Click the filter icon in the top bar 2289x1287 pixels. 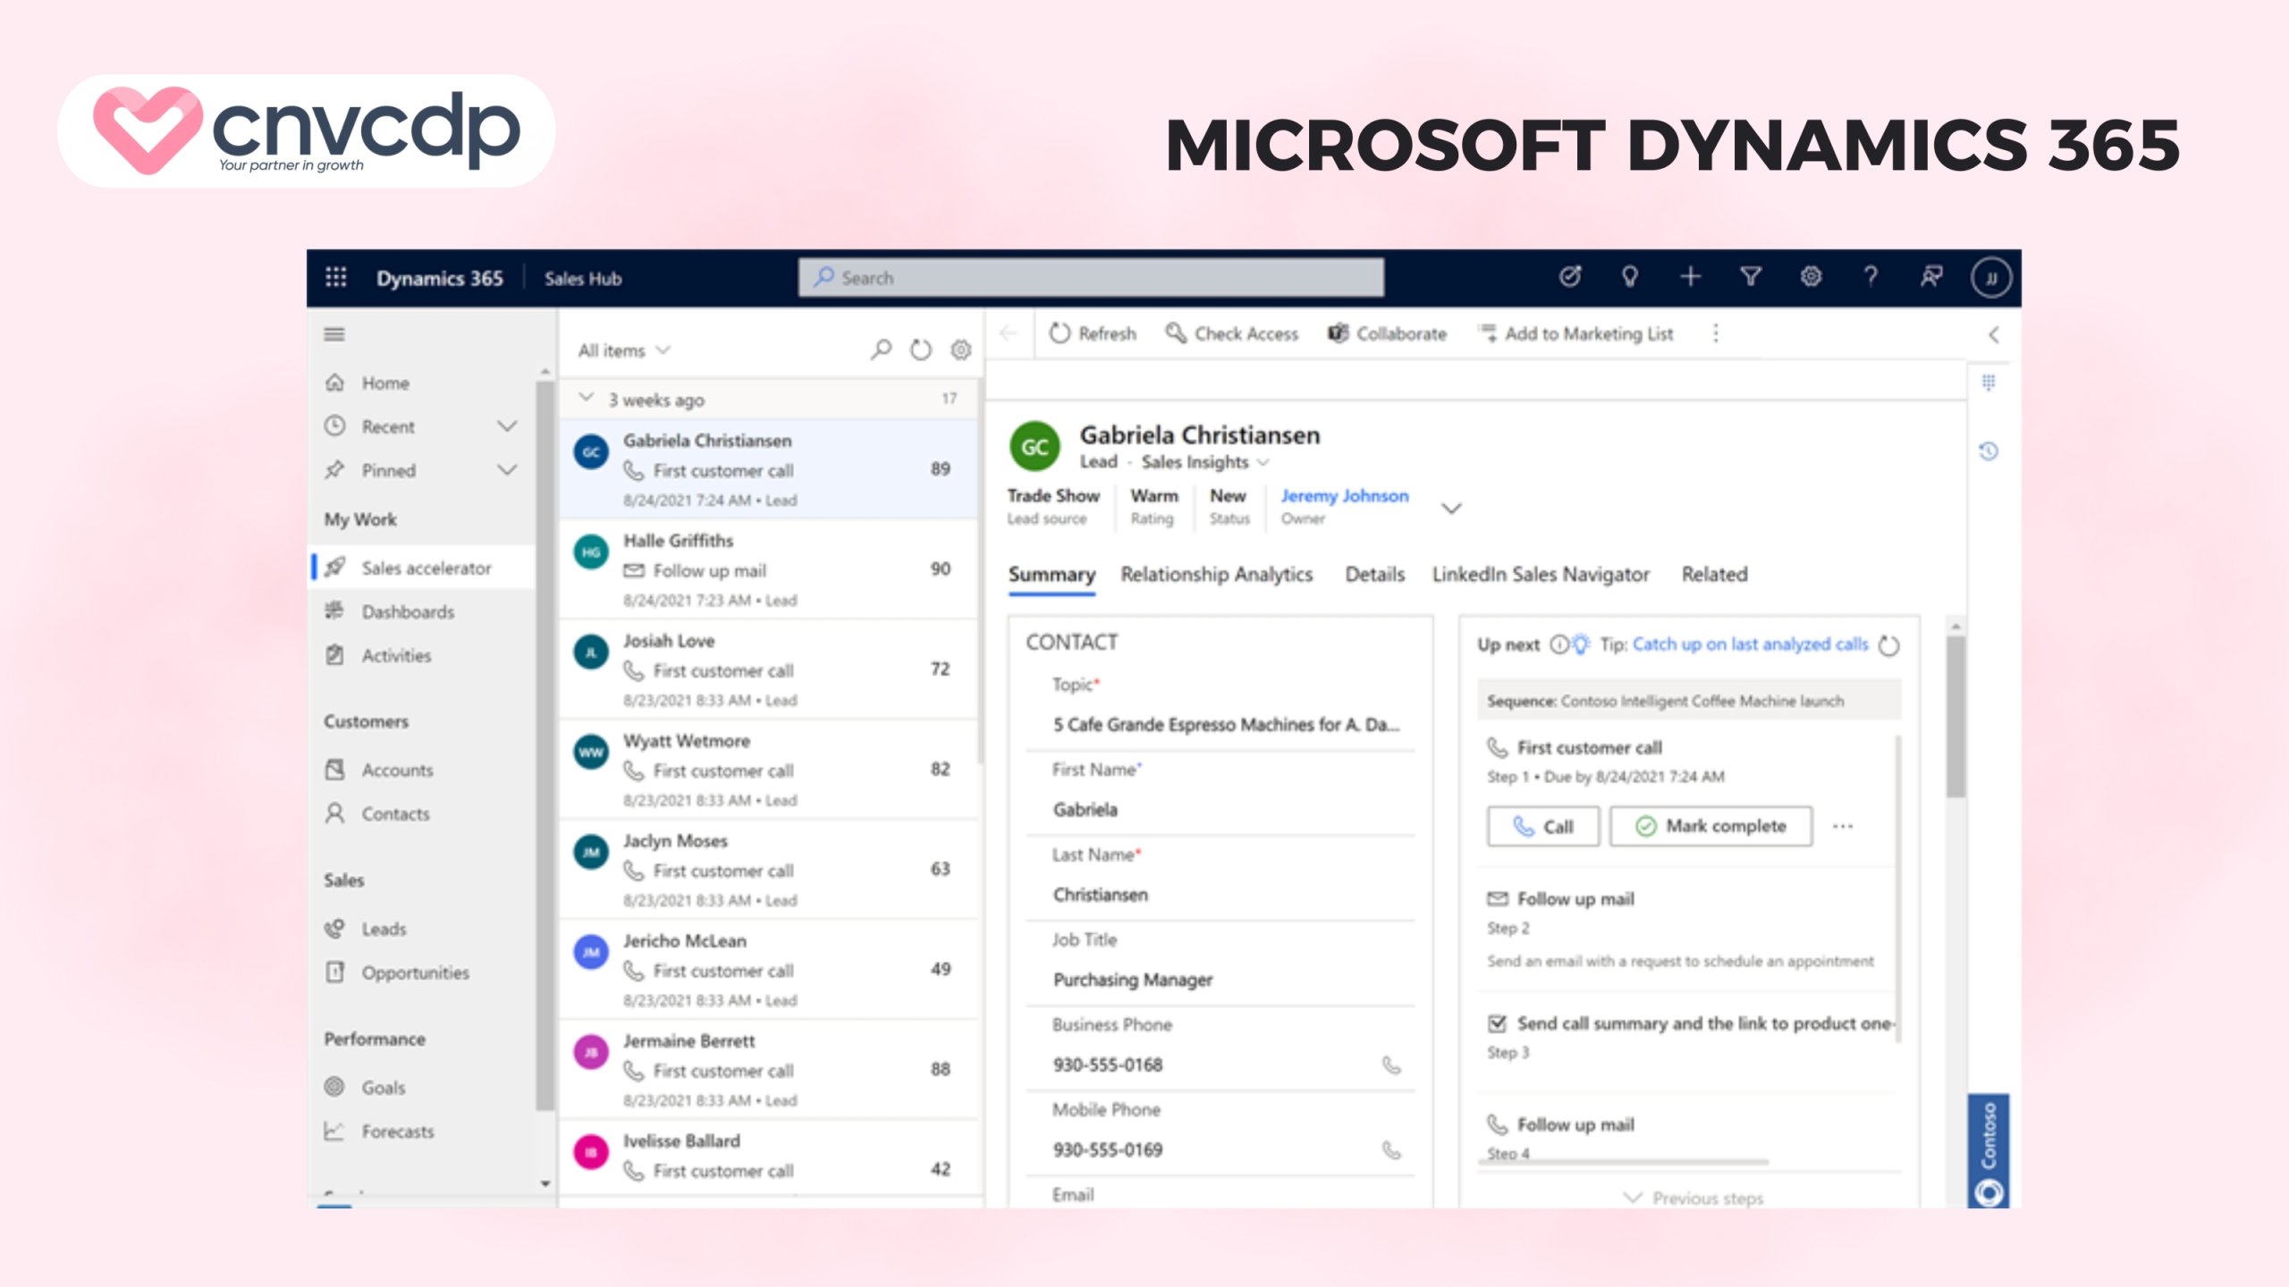coord(1752,277)
